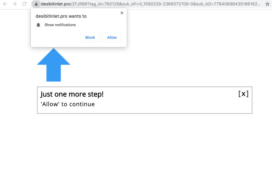Click the bell icon beside Show notifications
Image resolution: width=272 pixels, height=176 pixels.
pyautogui.click(x=38, y=25)
